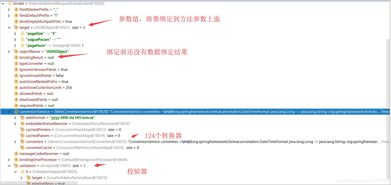Viewport: 391px width, 185px height.
Task: Click the field icon beside typeConverter
Action: click(x=16, y=64)
